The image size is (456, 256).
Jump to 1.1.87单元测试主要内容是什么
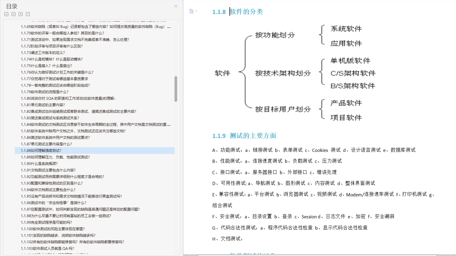coord(46,144)
